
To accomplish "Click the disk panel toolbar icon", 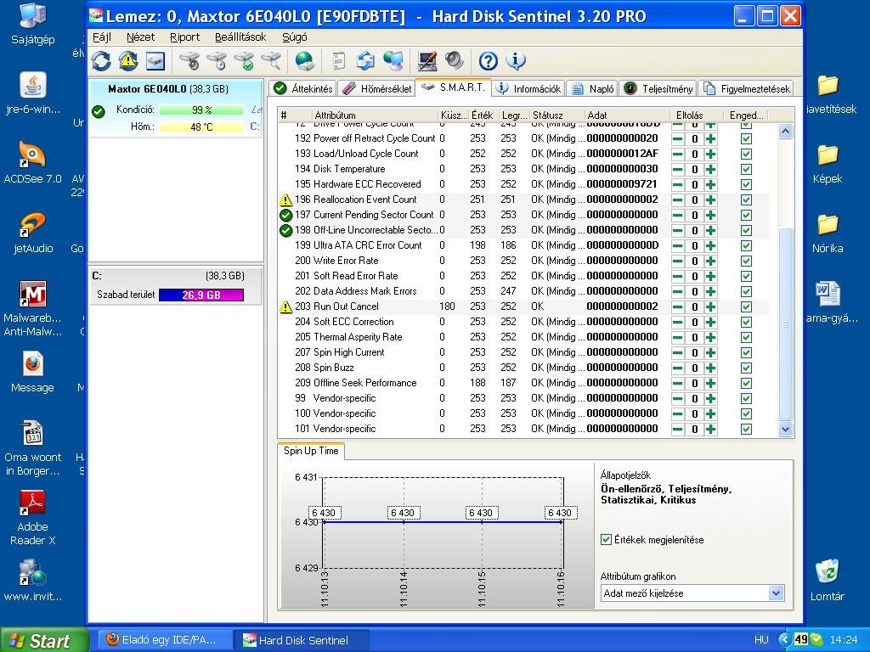I will point(155,61).
